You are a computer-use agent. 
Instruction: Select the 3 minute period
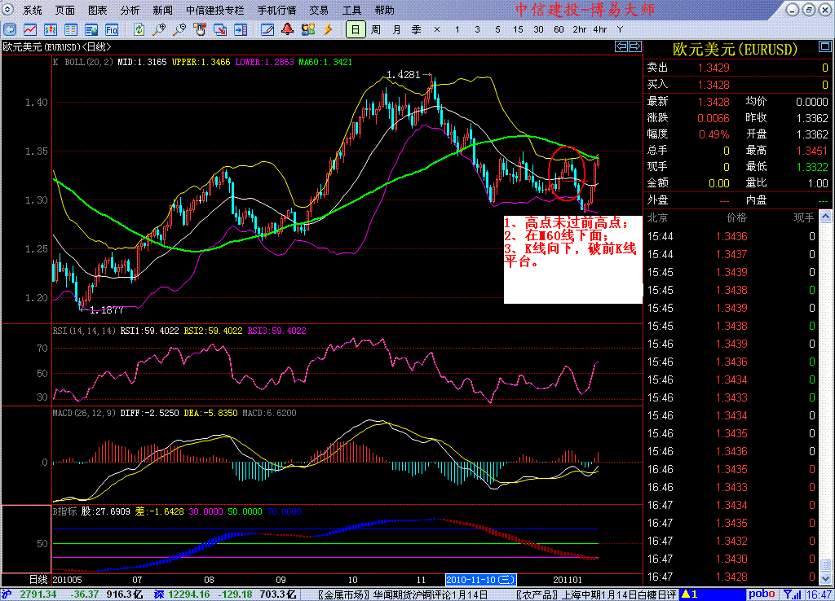click(477, 30)
